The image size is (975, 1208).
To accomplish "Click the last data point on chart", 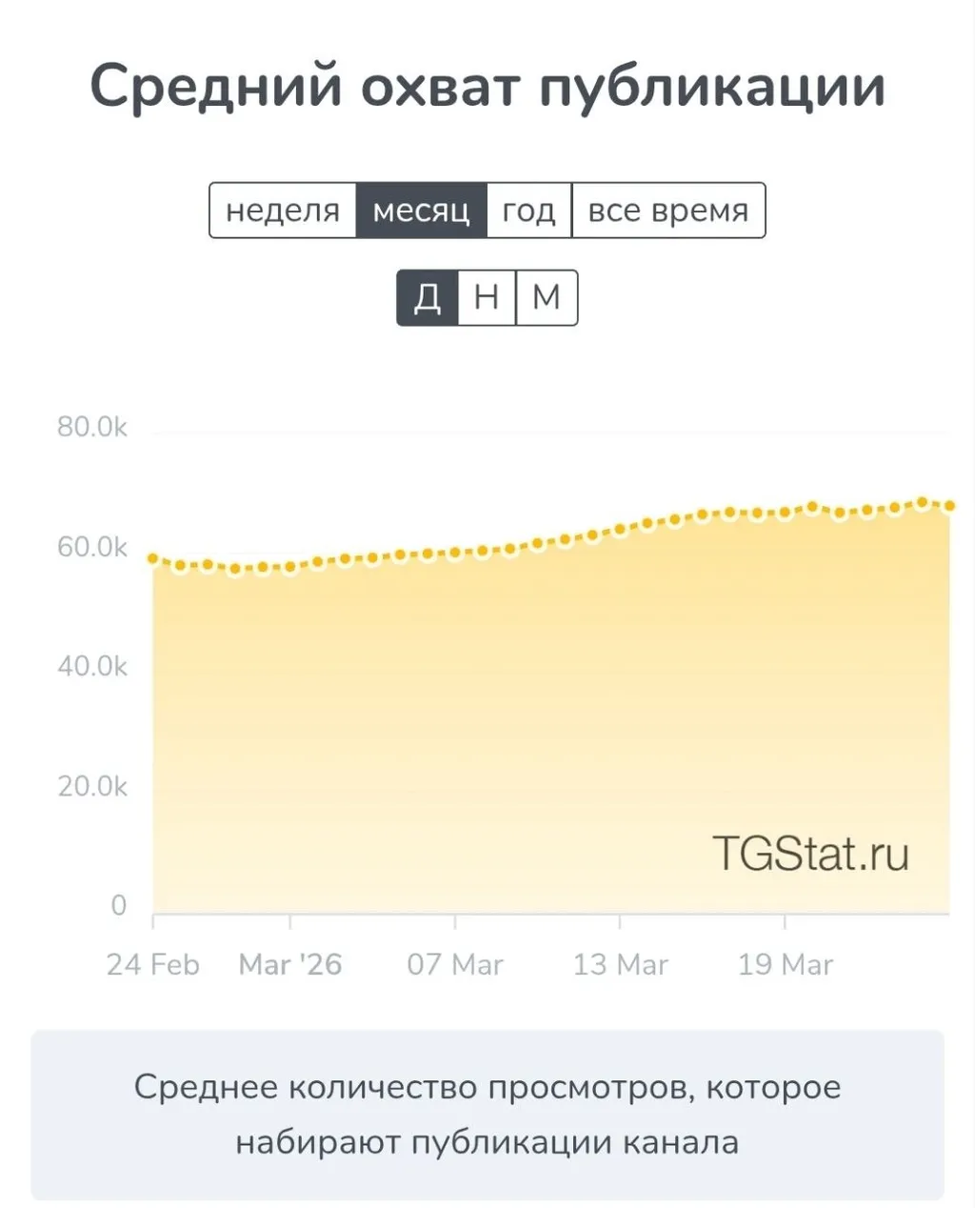I will pyautogui.click(x=949, y=506).
